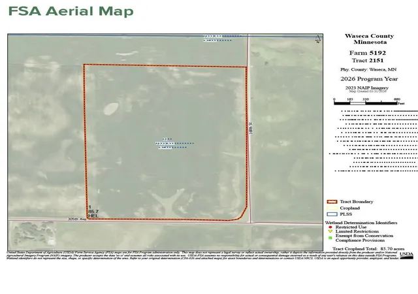The image size is (418, 294).
Task: Click the Tract Cropland Total 85.70 acres text
Action: [x=368, y=249]
